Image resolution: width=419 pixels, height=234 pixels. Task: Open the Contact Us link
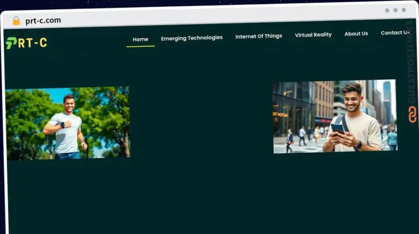395,33
